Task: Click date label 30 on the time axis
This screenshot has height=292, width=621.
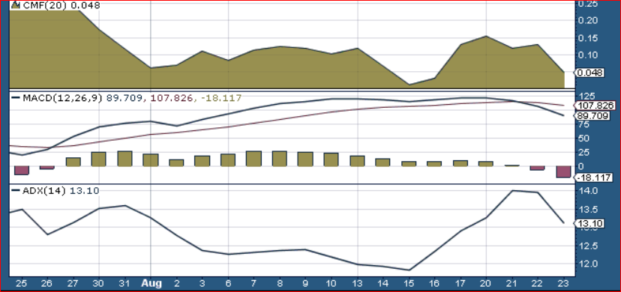Action: tap(99, 283)
